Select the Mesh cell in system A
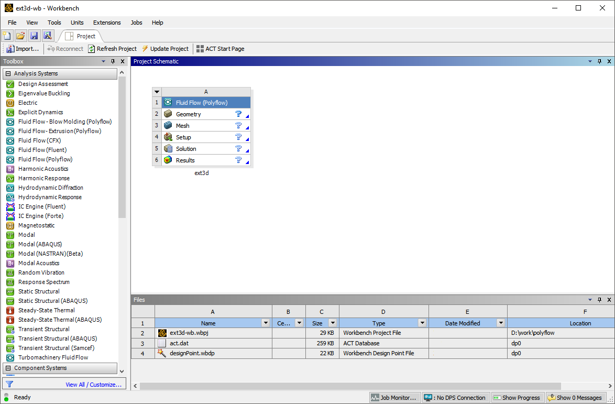The width and height of the screenshot is (615, 404). point(206,126)
